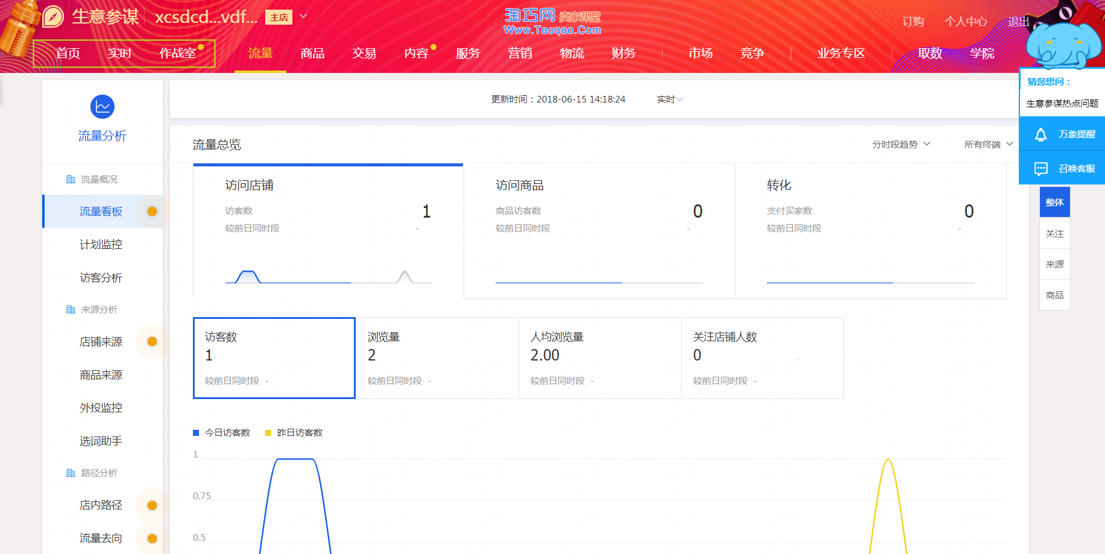Click the 万象提醒 button

pyautogui.click(x=1062, y=134)
